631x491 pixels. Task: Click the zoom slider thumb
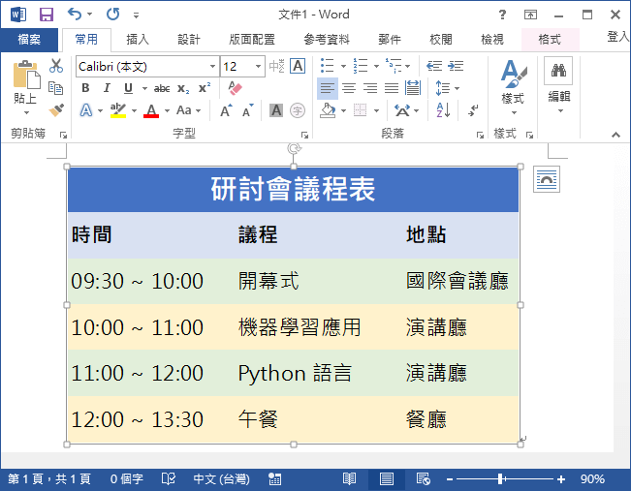click(500, 479)
